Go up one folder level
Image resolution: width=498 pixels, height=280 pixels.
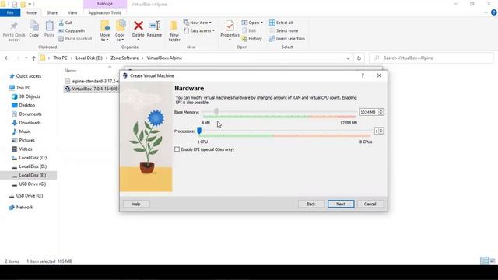tap(33, 58)
